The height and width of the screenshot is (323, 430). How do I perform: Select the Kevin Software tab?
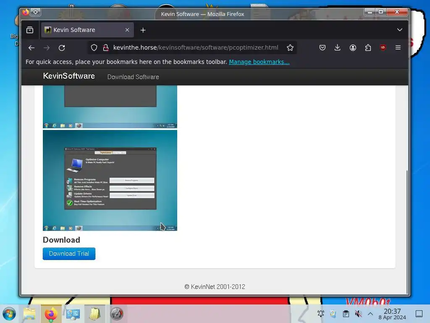tap(87, 30)
